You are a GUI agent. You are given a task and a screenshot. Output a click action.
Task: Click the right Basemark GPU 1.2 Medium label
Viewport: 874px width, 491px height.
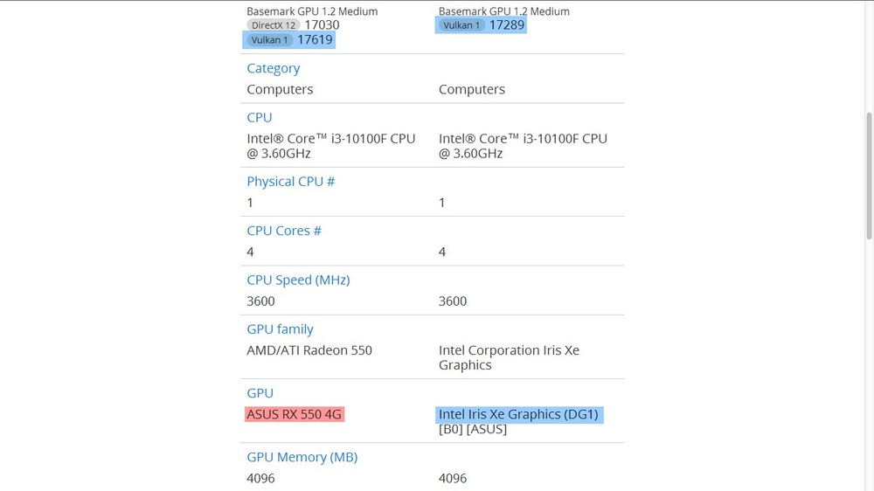pos(504,11)
